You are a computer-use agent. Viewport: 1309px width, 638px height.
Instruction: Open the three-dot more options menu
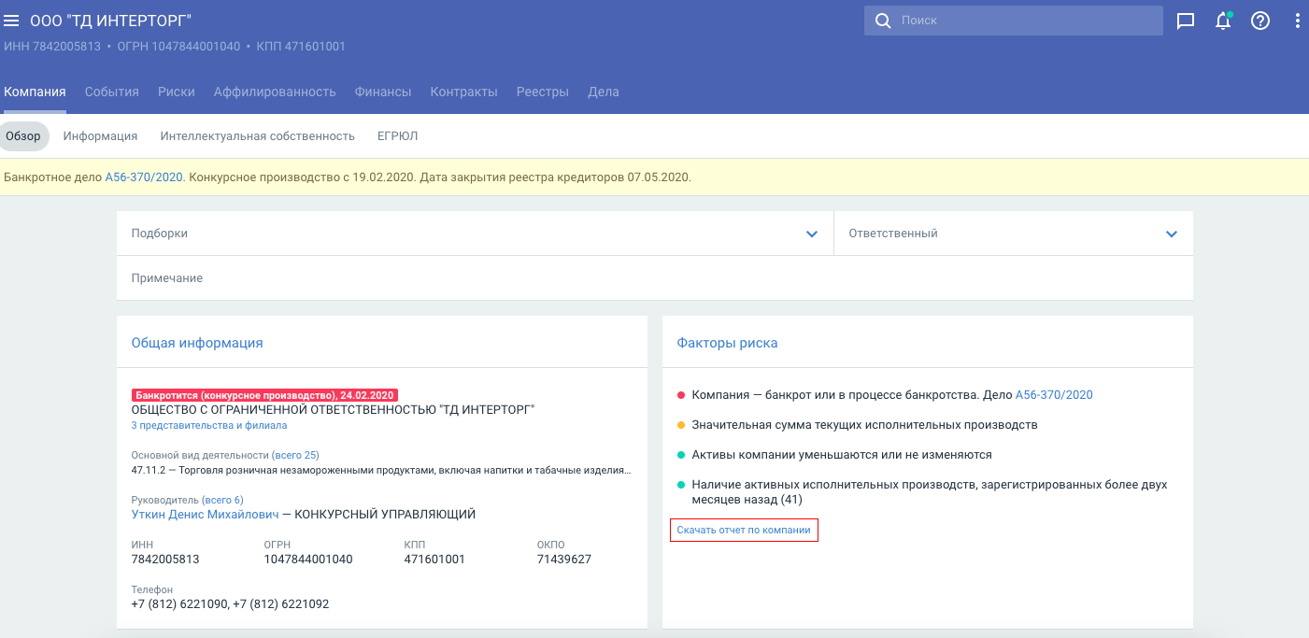1297,21
